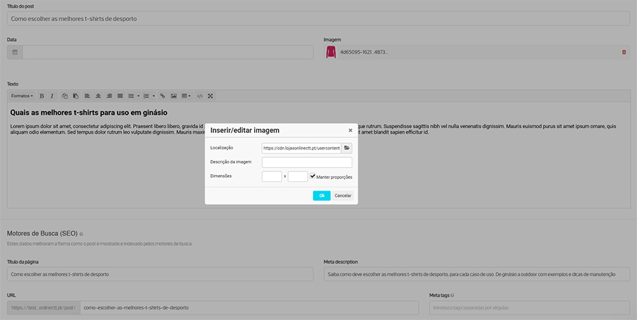This screenshot has height=320, width=637.
Task: Toggle fullscreen editor mode icon
Action: click(x=210, y=96)
